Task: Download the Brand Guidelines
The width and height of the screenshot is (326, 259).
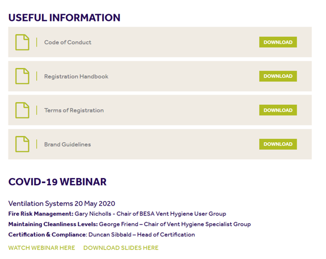Action: (x=278, y=144)
